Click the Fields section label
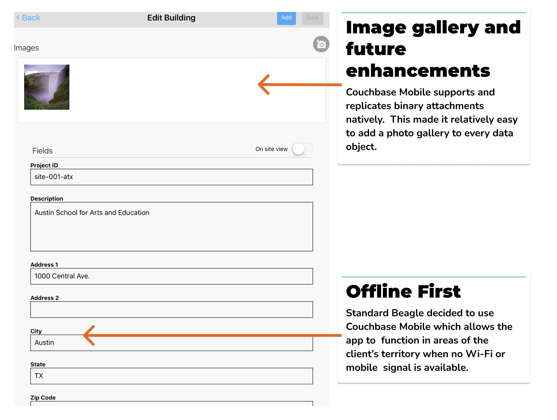Image resolution: width=557 pixels, height=420 pixels. click(42, 150)
